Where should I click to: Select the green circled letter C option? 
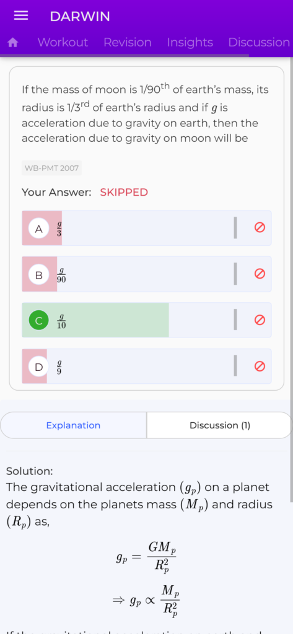point(39,321)
